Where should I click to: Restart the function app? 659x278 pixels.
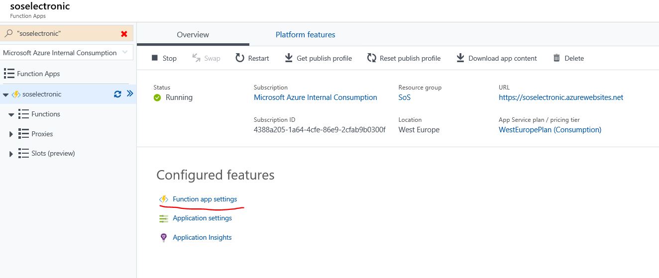pos(252,58)
